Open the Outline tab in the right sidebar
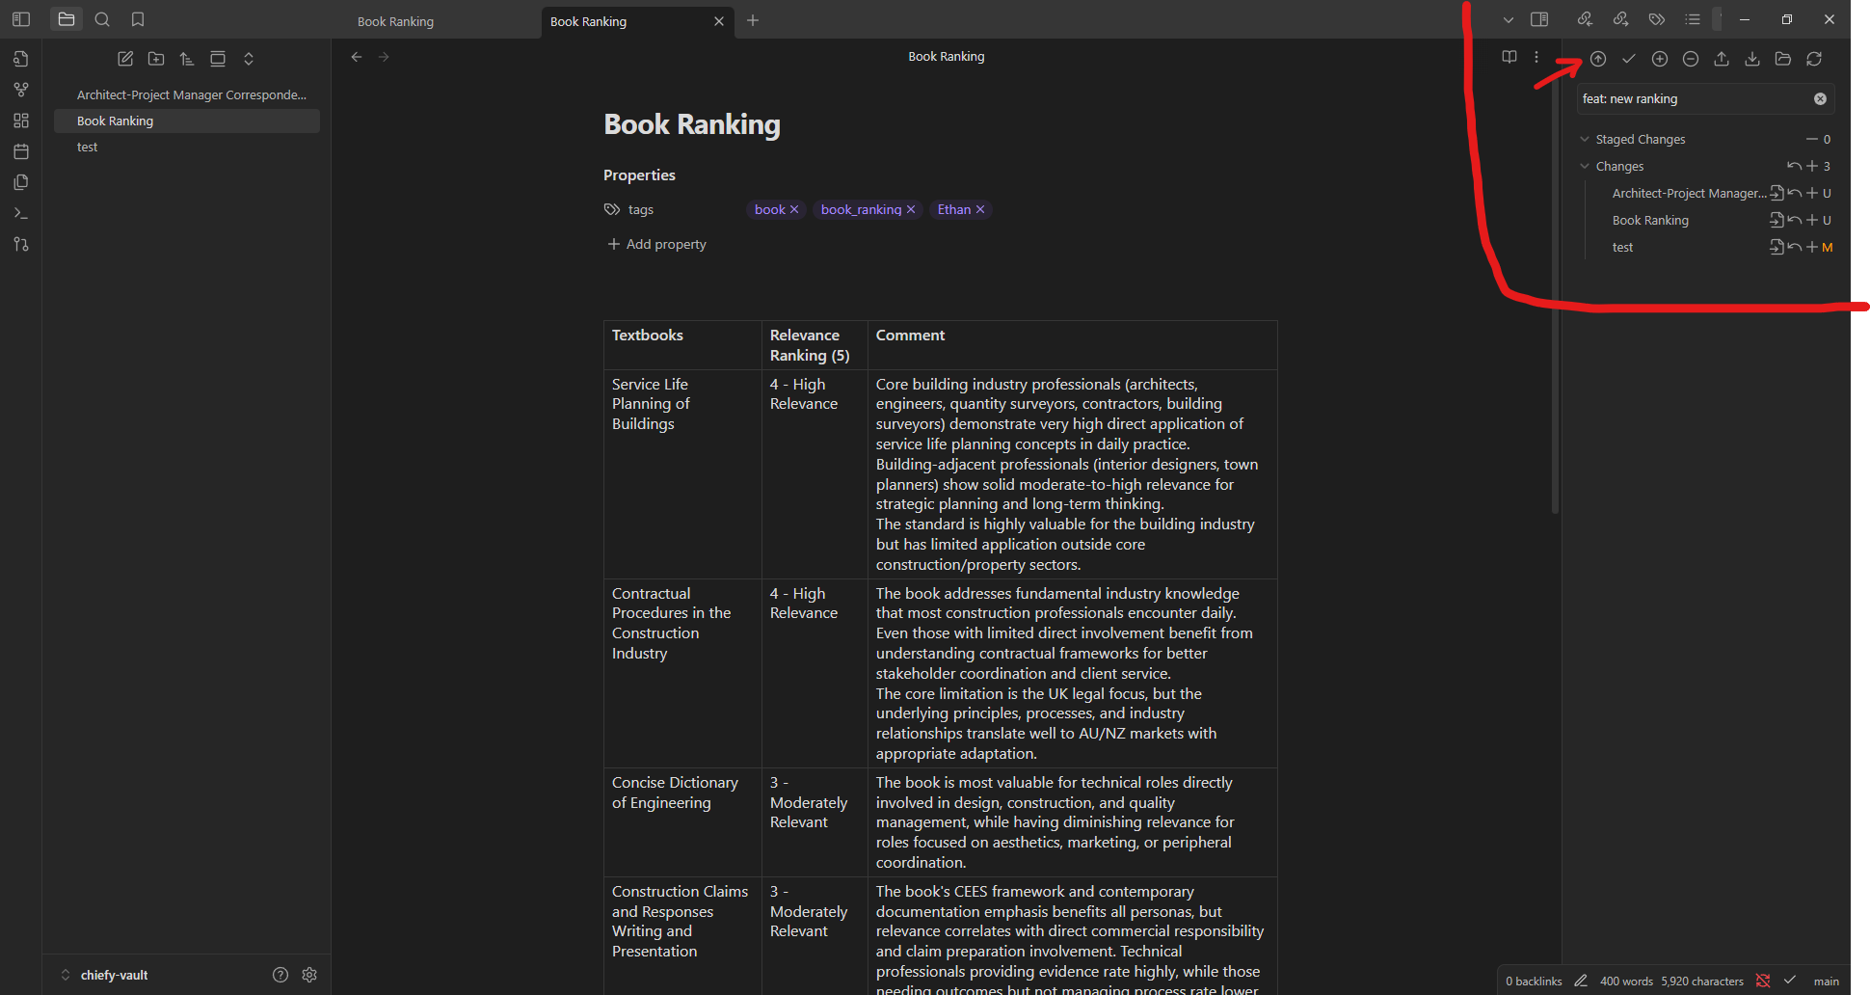 tap(1693, 19)
